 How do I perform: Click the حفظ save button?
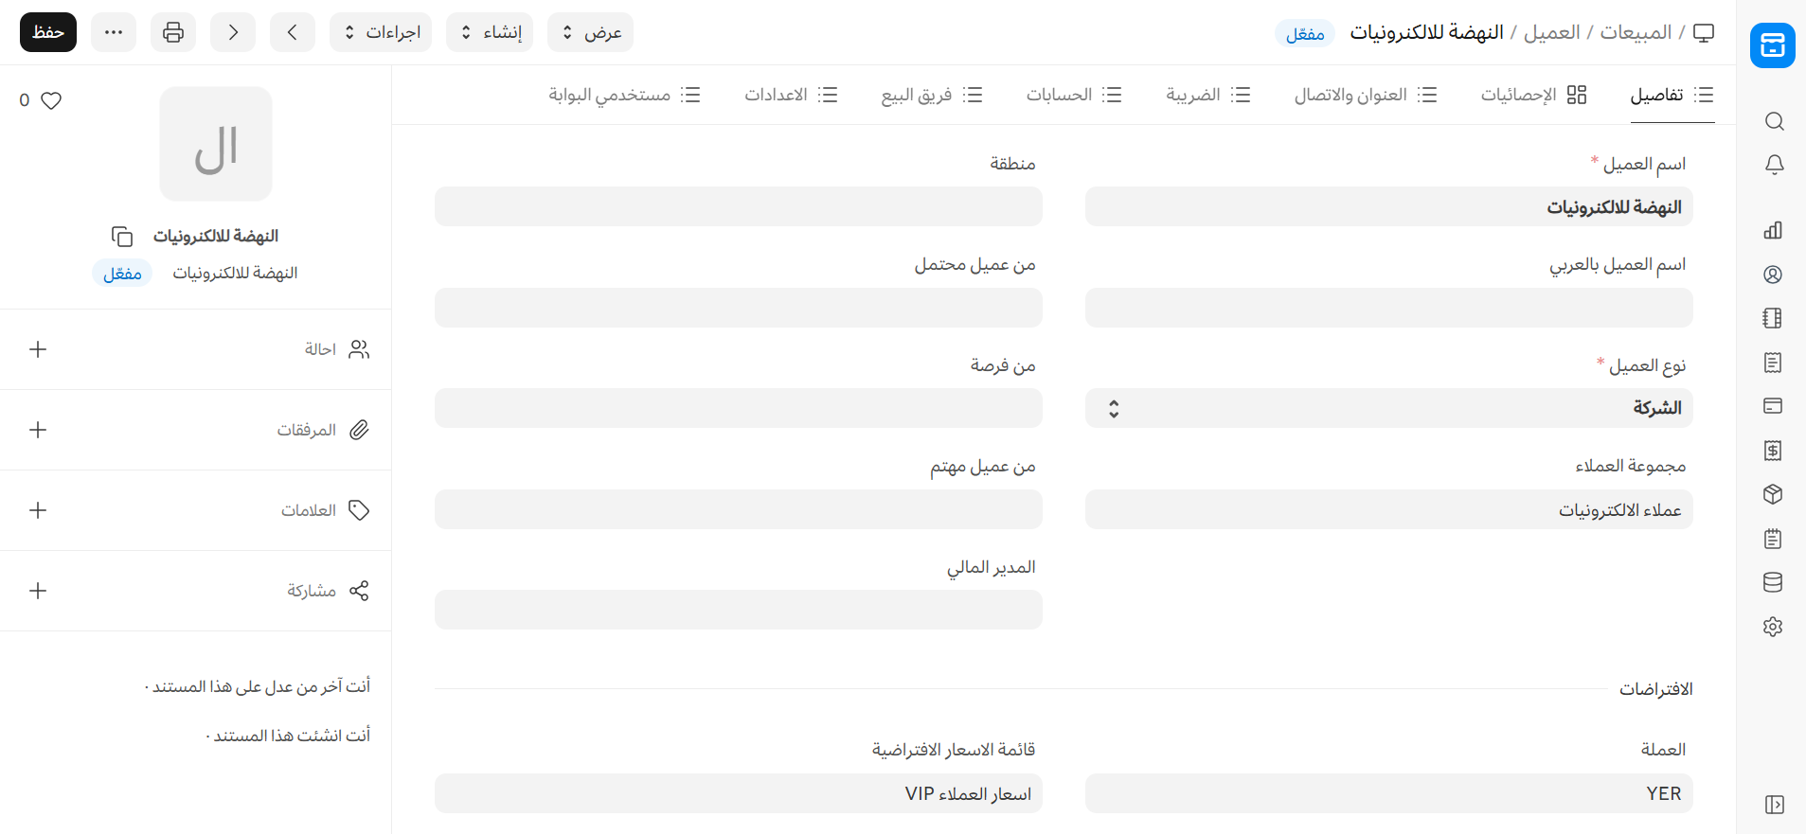(x=48, y=32)
